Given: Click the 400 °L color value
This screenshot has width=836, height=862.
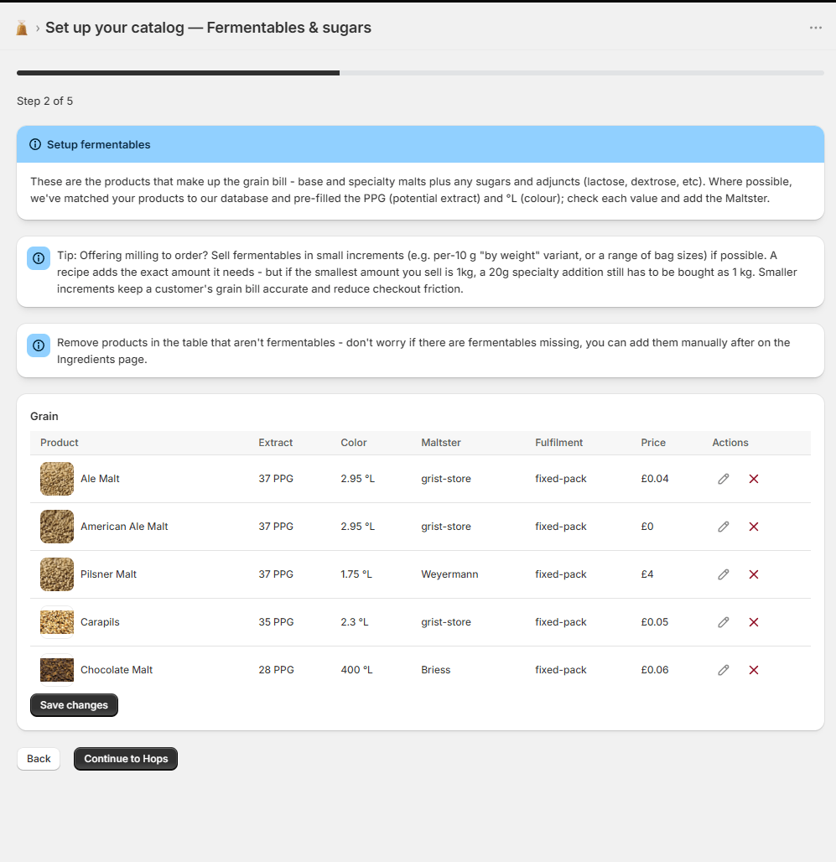Looking at the screenshot, I should [x=356, y=670].
